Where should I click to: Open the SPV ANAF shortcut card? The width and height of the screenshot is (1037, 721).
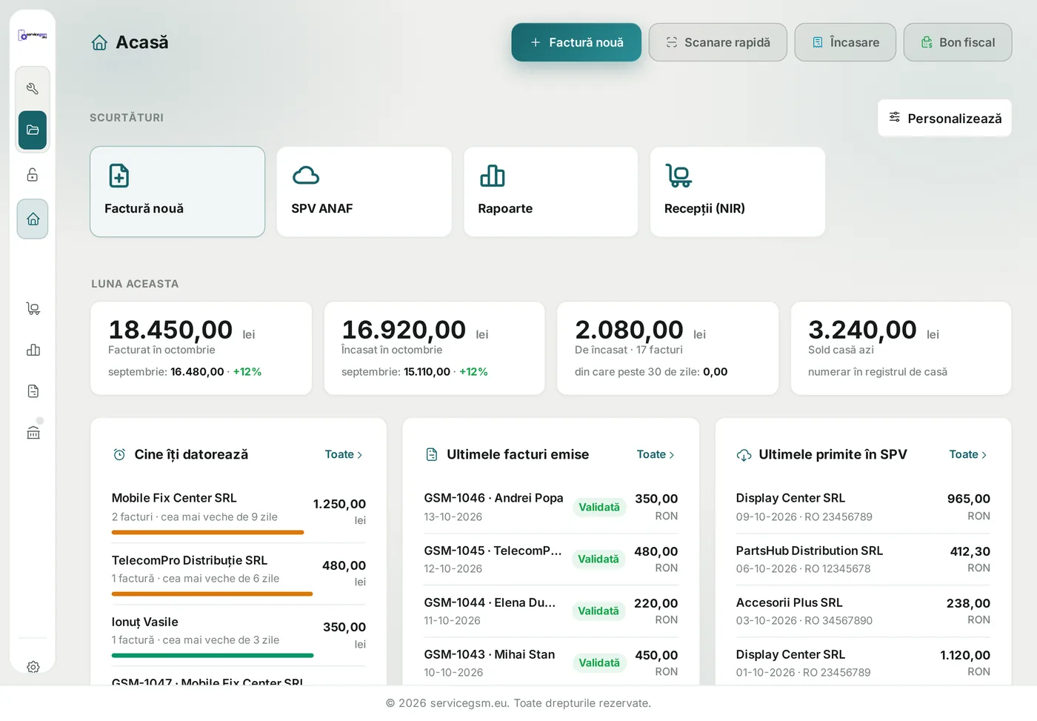[x=364, y=192]
